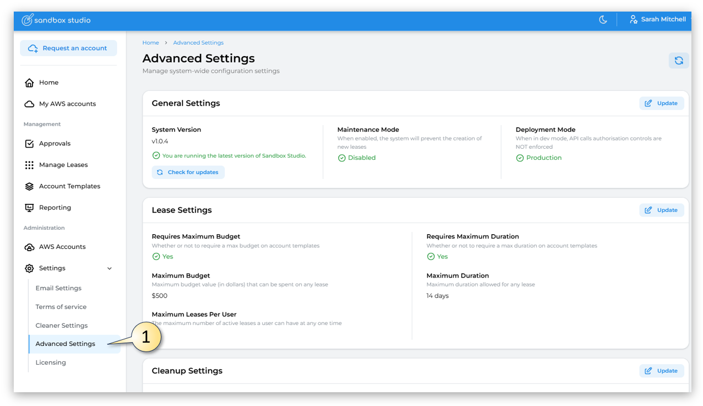Viewport: 703px width, 406px height.
Task: Click the refresh icon button near page title
Action: tap(678, 61)
